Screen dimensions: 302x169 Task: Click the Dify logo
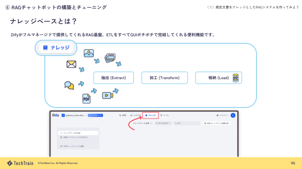click(x=55, y=115)
